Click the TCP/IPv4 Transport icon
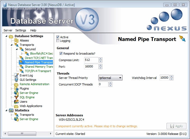Viewport: 190px width, 139px height. click(22, 71)
